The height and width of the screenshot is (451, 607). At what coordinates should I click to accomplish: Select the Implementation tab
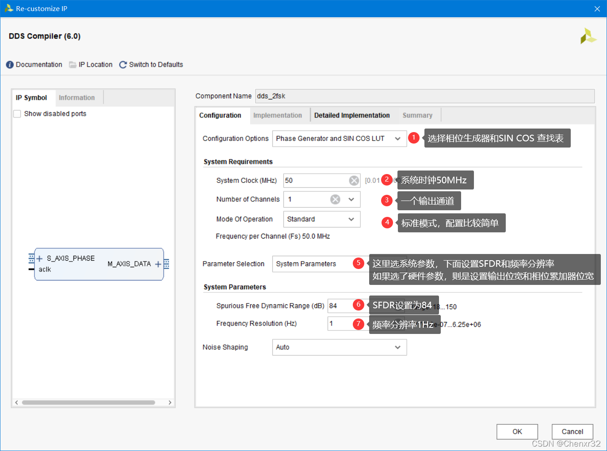tap(278, 115)
